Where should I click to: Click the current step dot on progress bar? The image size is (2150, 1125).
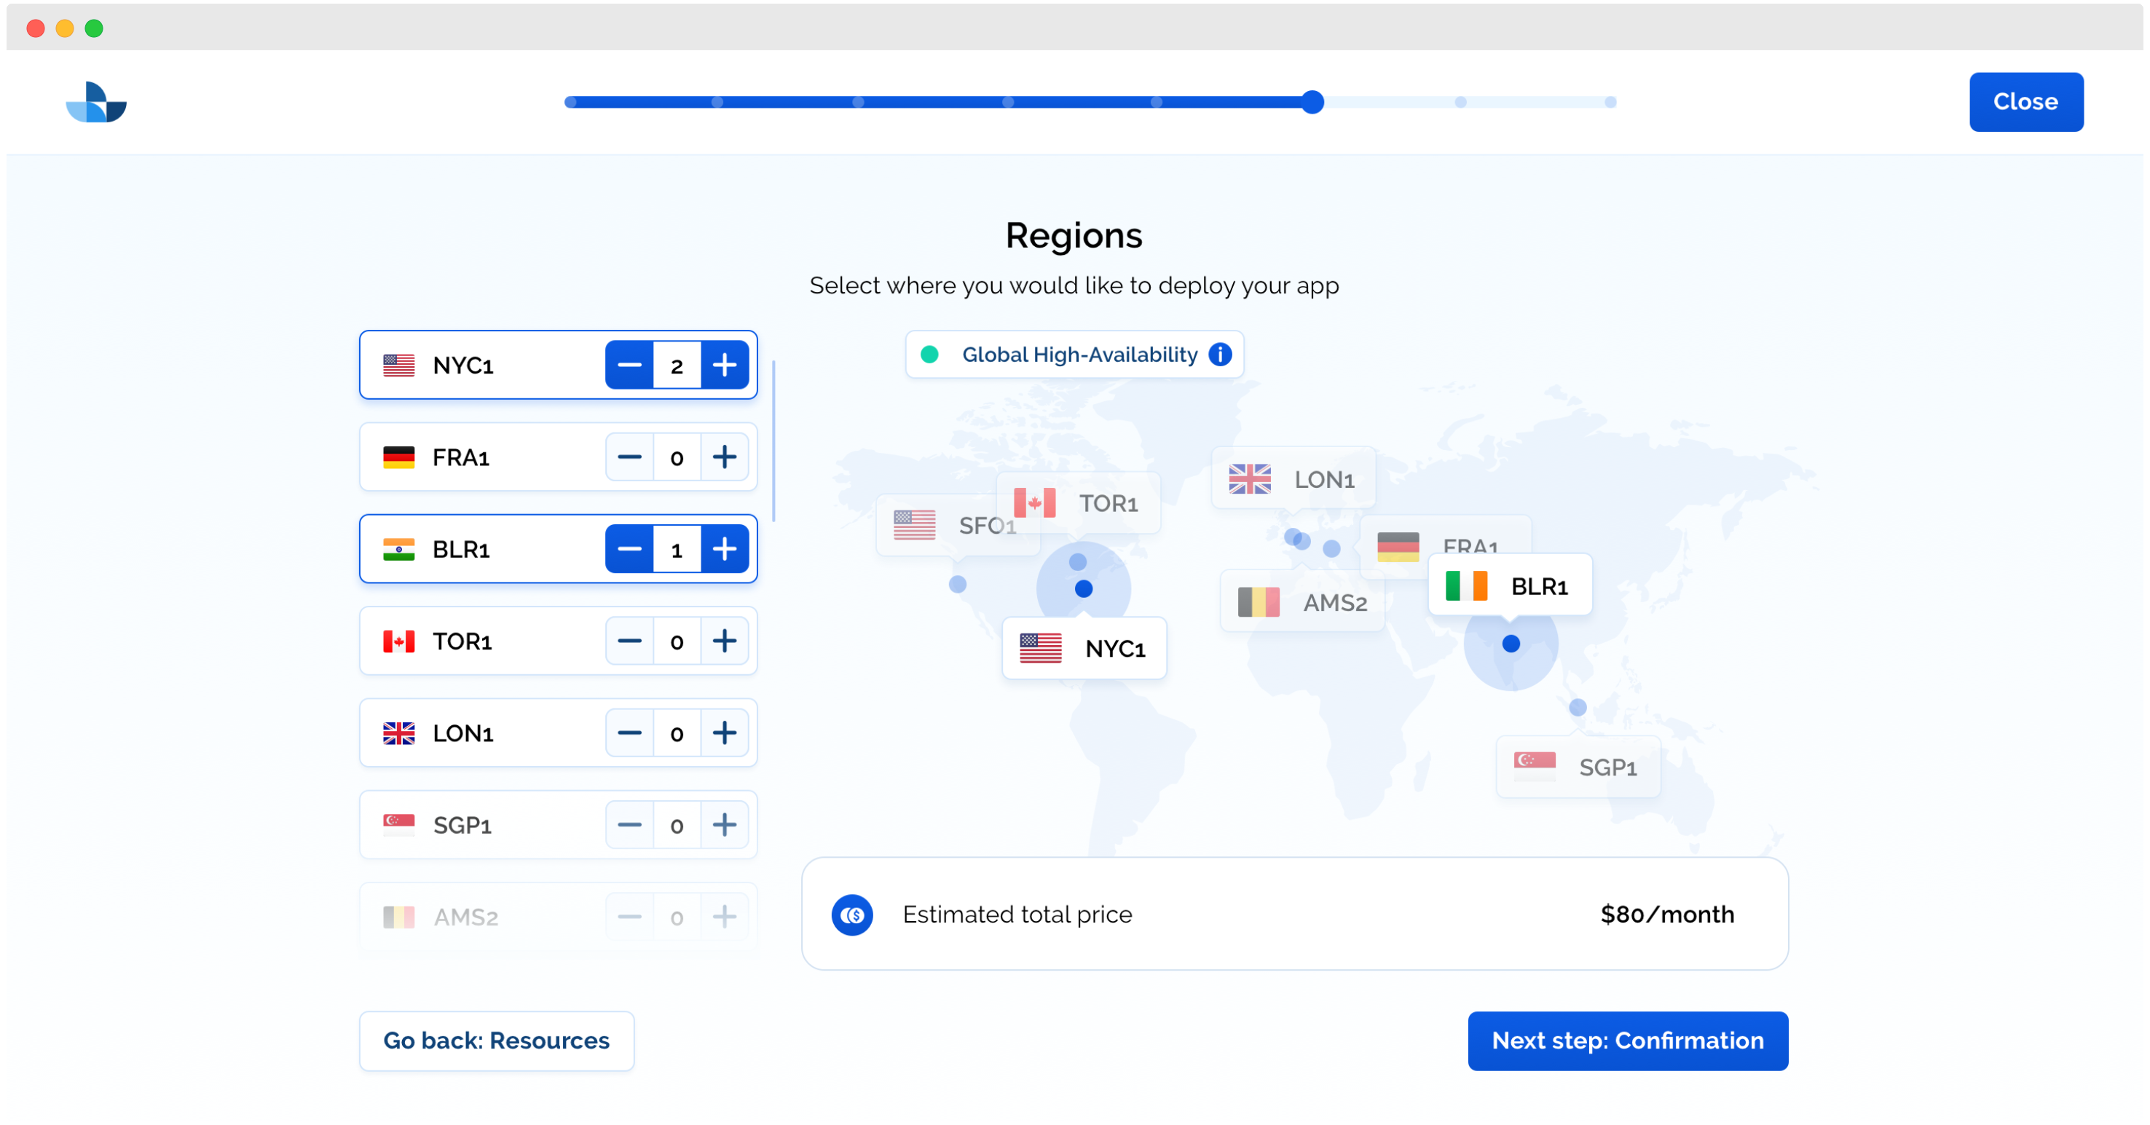click(x=1312, y=102)
